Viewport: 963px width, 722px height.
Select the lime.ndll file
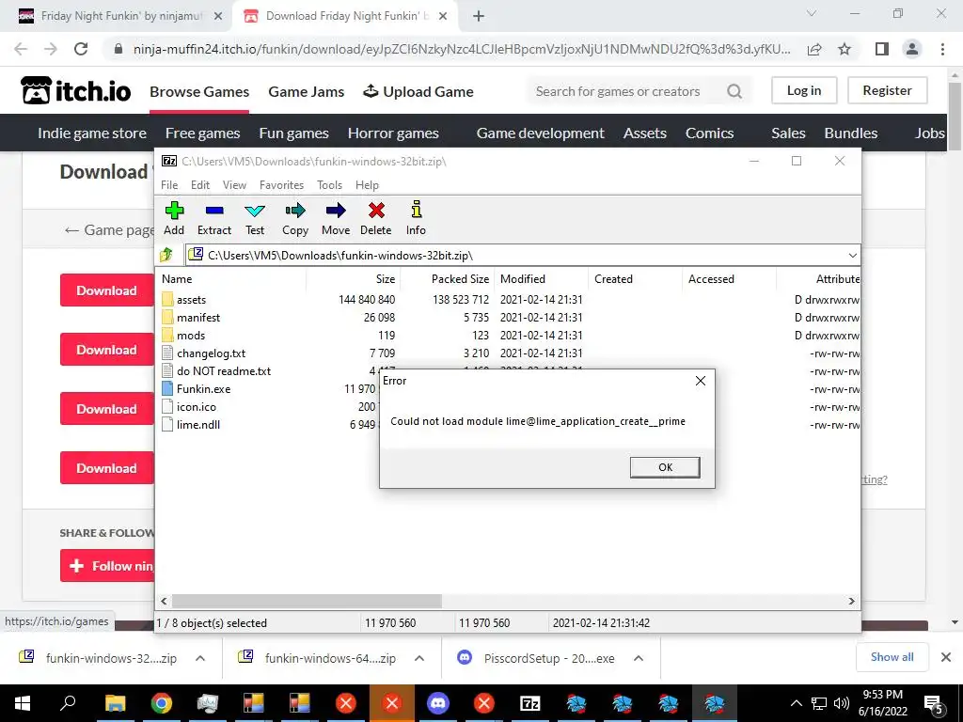coord(190,424)
